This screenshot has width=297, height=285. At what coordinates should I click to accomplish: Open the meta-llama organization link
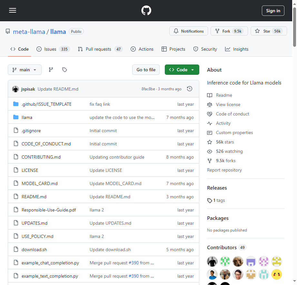(x=29, y=32)
